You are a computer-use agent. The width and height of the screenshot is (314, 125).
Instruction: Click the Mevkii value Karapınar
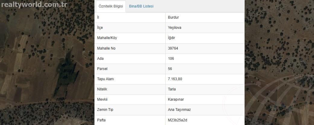point(176,99)
